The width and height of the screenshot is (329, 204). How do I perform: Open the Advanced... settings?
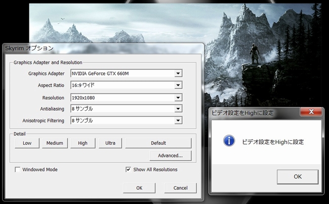click(x=171, y=155)
